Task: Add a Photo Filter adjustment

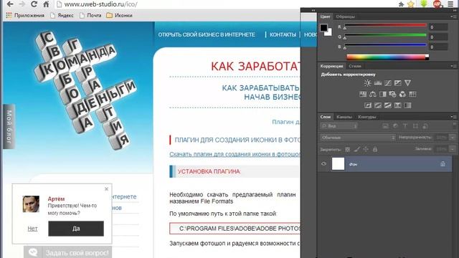Action: tap(392, 94)
